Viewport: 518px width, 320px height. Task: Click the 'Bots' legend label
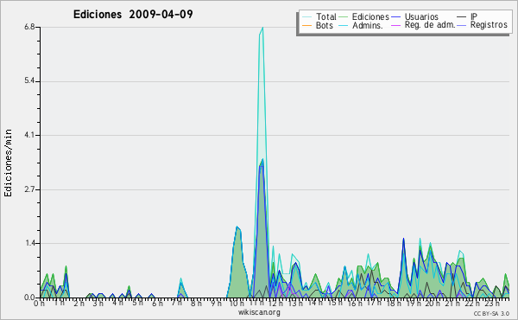(x=324, y=25)
